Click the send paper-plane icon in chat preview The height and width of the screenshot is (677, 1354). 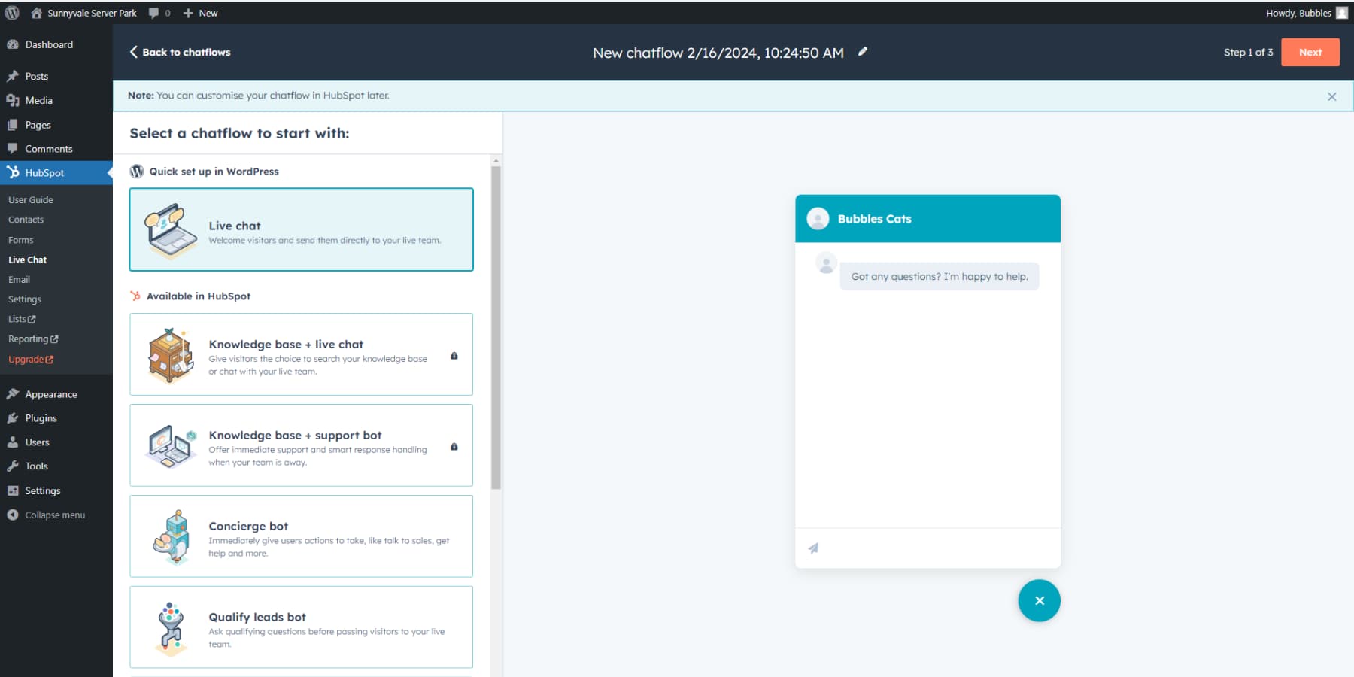click(x=814, y=548)
